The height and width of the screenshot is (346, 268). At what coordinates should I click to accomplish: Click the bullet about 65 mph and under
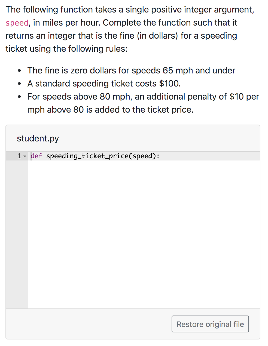(131, 70)
